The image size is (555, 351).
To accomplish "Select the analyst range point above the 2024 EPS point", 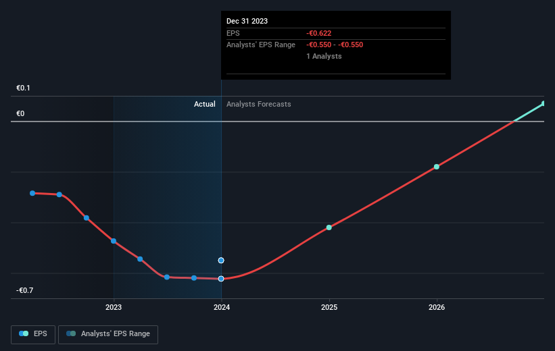I will tap(221, 260).
